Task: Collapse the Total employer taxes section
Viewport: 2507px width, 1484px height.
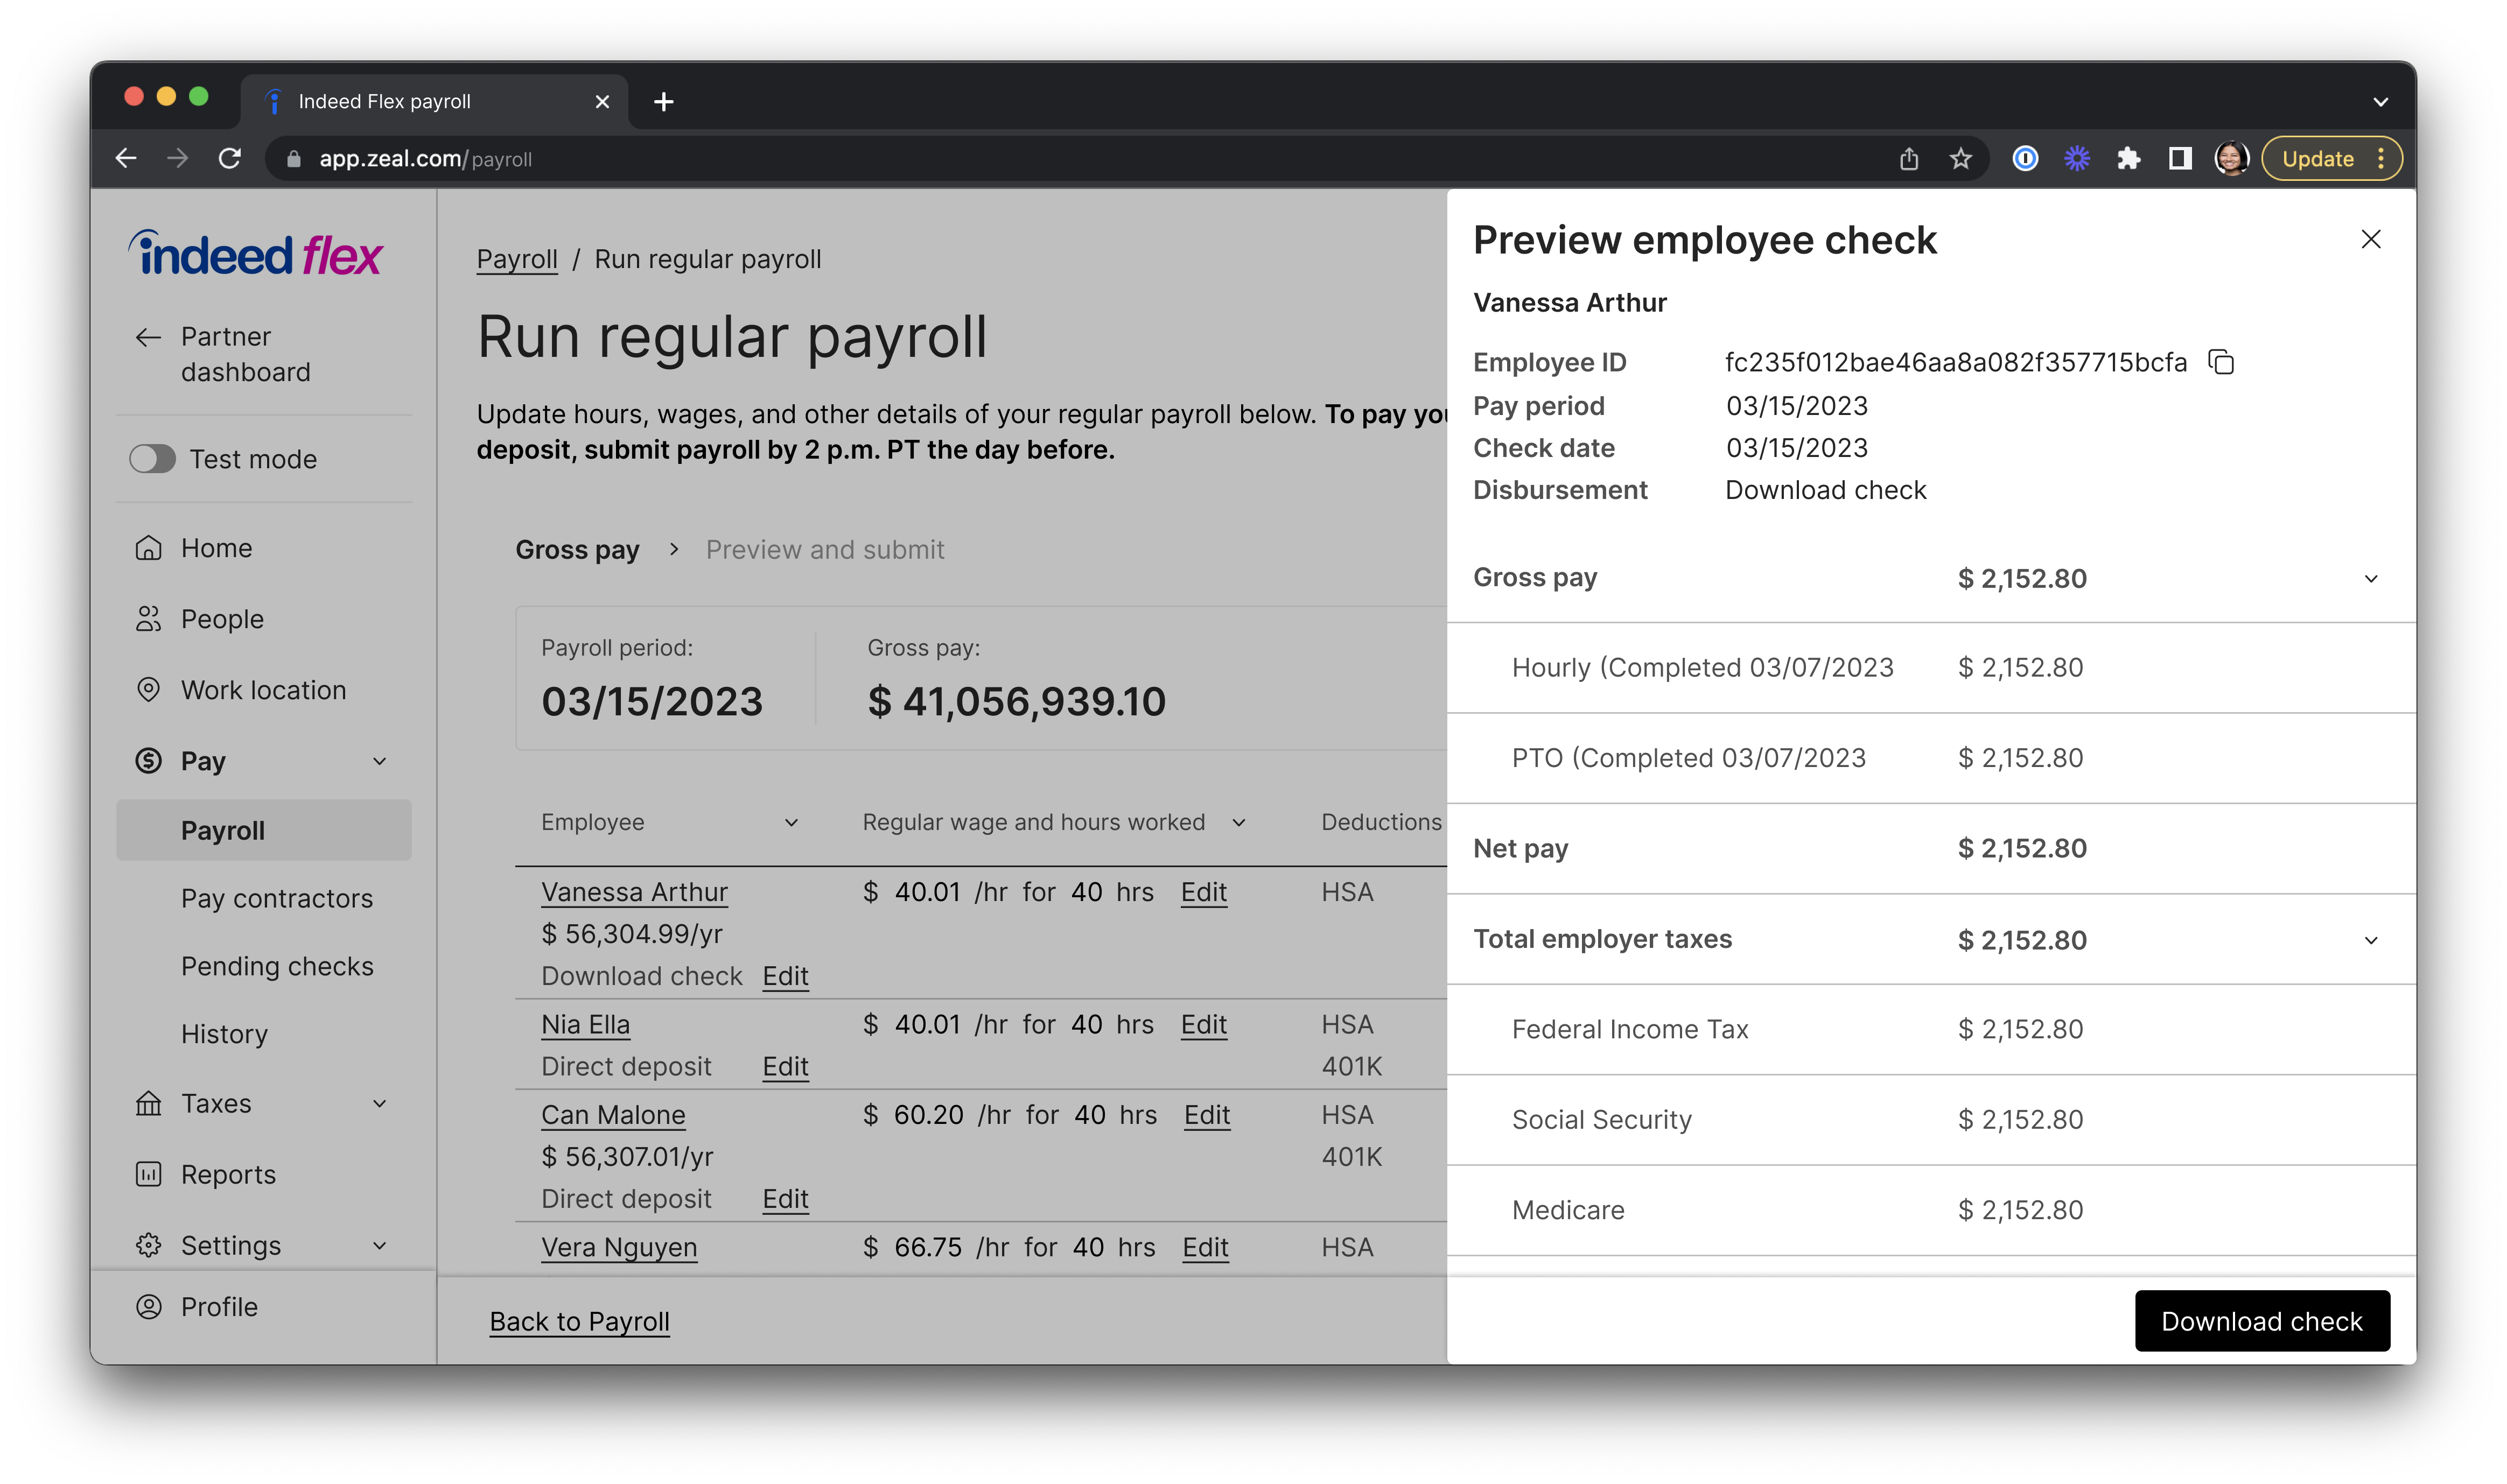Action: pos(2370,940)
